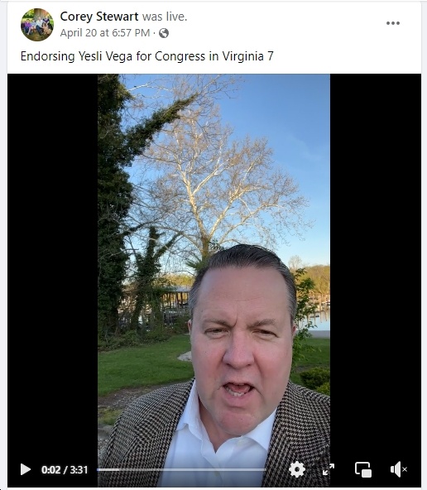Viewport: 427px width, 490px height.
Task: Click the 3:31 total duration label
Action: 79,469
